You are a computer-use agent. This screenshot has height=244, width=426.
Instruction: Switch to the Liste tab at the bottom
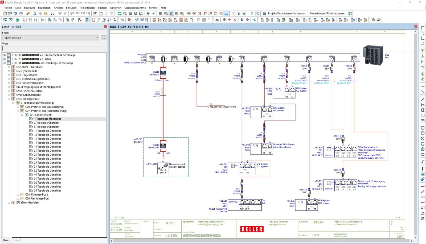point(16,240)
